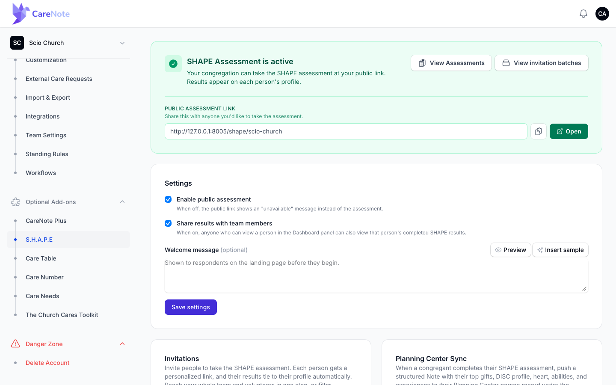Preview the welcome message
Screen dimensions: 616x385
(511, 250)
